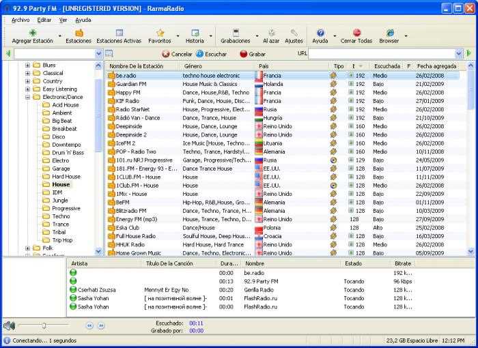Open the URL combo box dropdown
Screen dimensions: 478x348
pos(459,54)
